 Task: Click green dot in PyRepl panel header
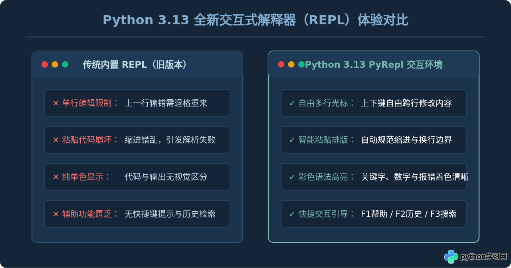pyautogui.click(x=301, y=65)
